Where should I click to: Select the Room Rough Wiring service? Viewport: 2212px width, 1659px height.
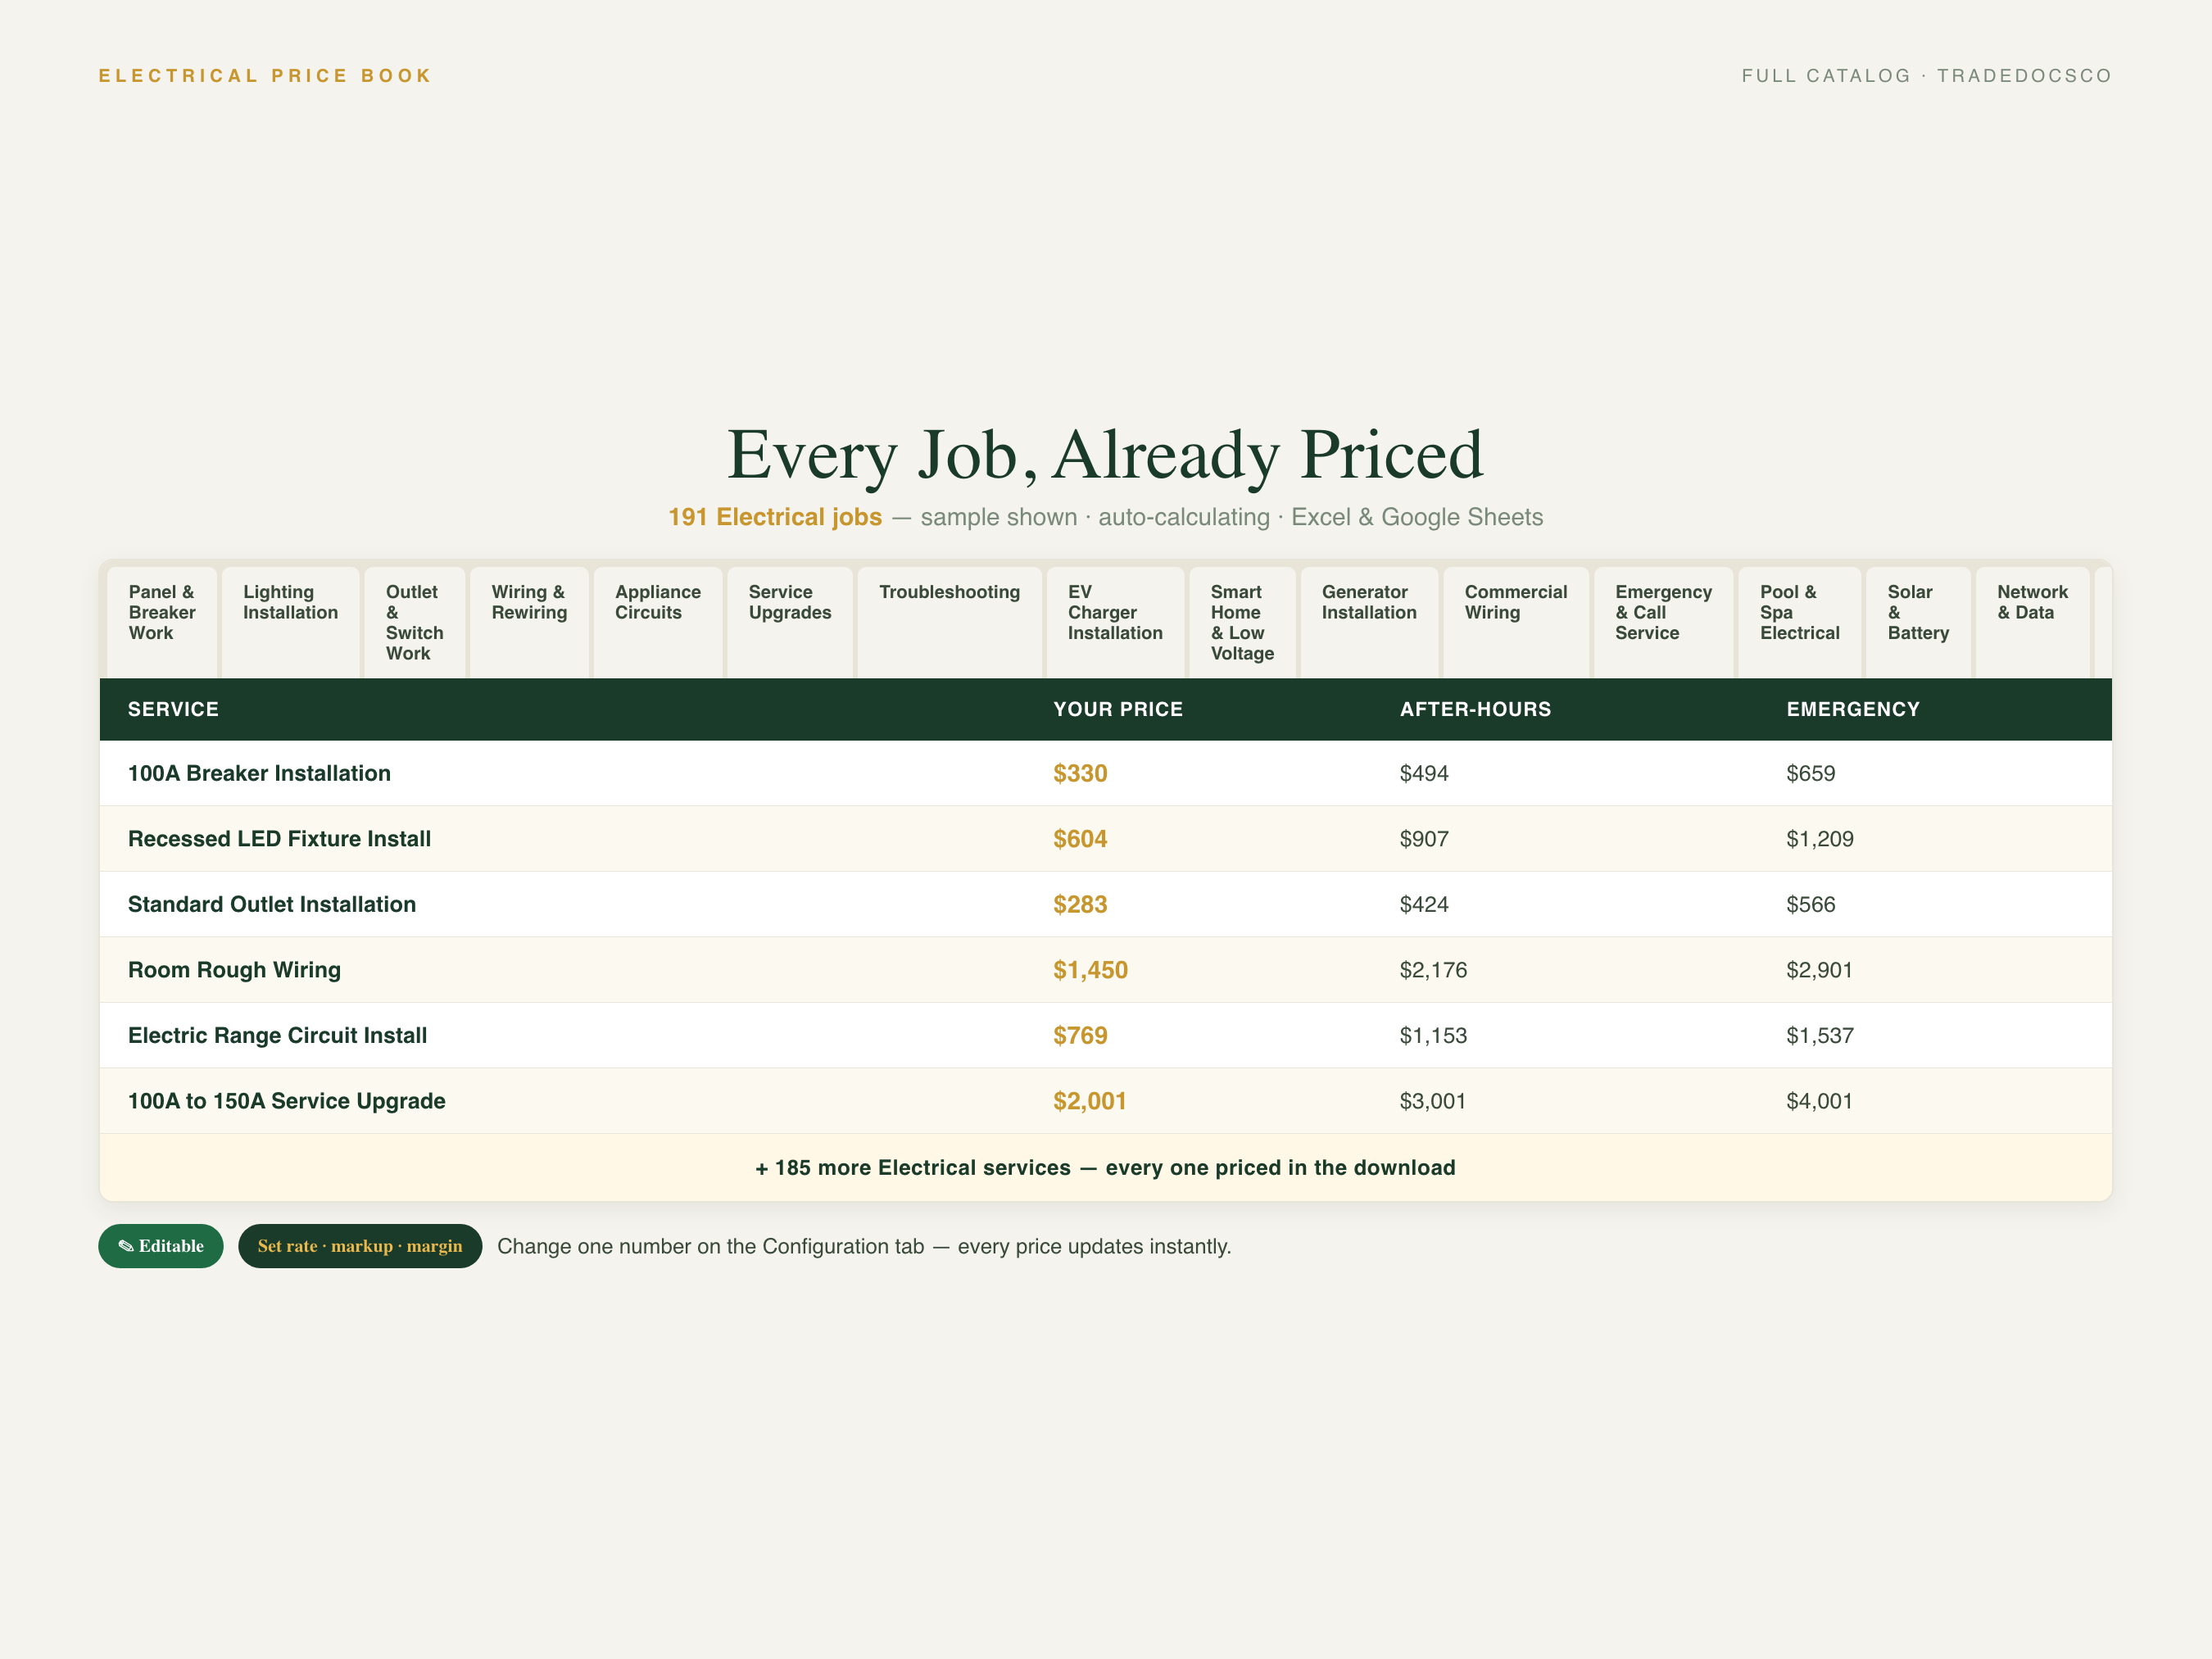tap(234, 970)
